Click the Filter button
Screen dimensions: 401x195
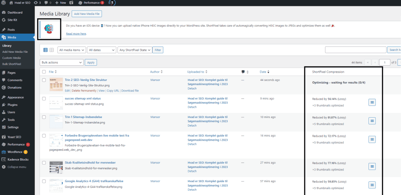(x=158, y=50)
